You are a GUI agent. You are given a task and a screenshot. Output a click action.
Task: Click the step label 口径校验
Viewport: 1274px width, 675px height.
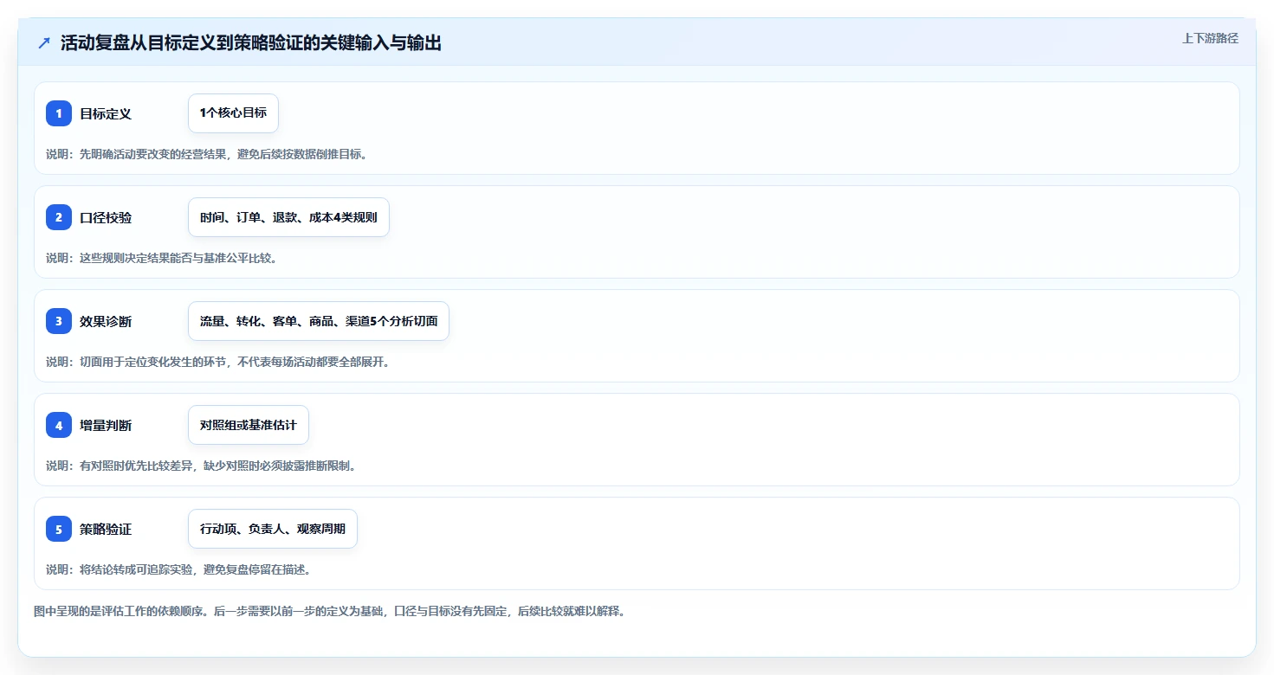(106, 217)
